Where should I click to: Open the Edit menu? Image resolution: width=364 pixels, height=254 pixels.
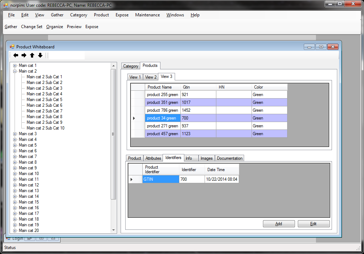click(25, 15)
